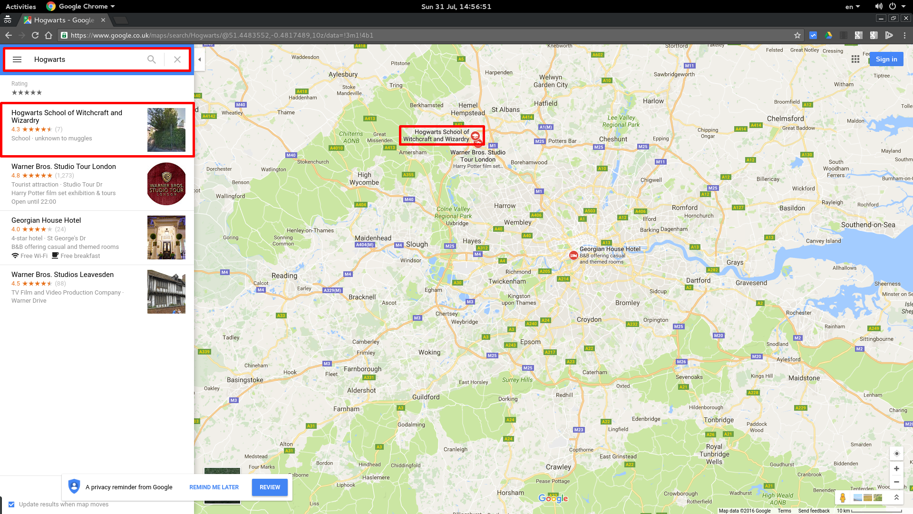Click the Google Maps search icon
The image size is (913, 514).
[152, 59]
